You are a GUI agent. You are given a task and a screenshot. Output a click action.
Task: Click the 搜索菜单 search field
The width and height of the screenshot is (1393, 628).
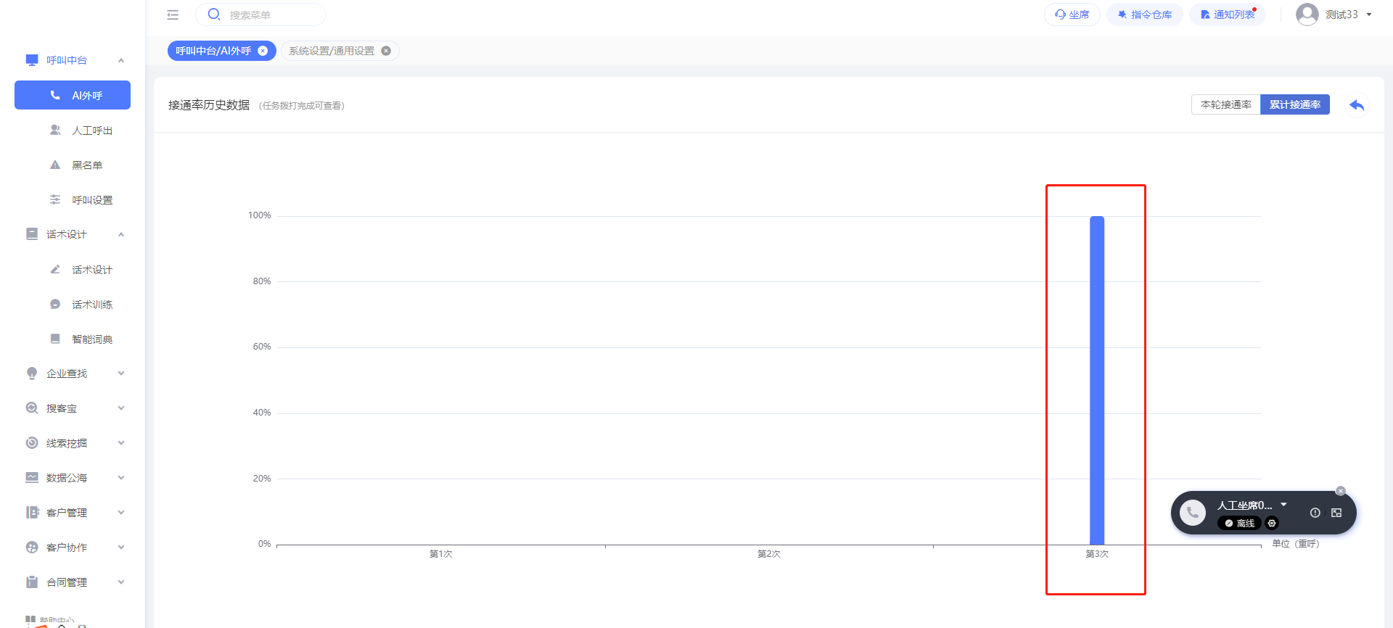click(x=268, y=15)
